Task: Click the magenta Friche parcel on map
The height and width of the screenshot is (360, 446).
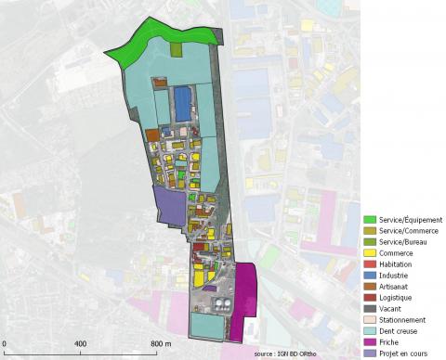Action: (244, 302)
